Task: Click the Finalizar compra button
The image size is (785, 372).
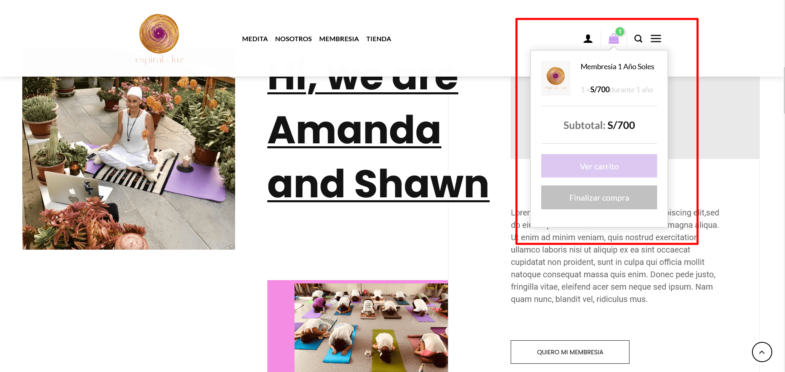Action: click(x=599, y=197)
